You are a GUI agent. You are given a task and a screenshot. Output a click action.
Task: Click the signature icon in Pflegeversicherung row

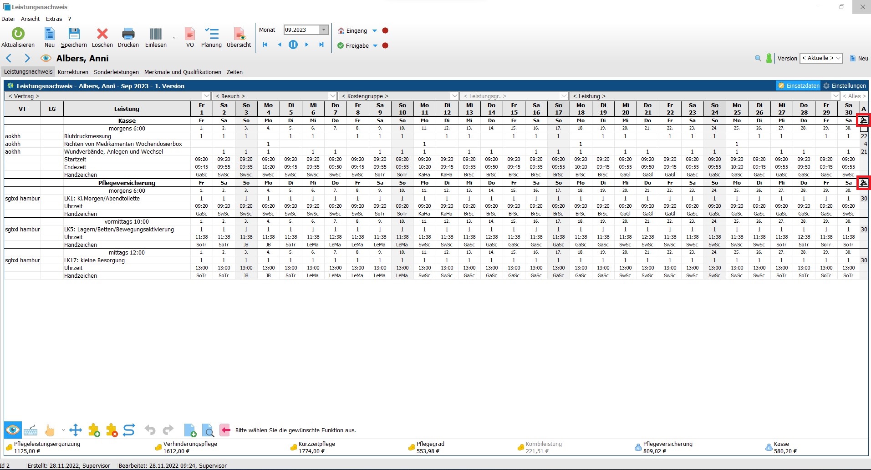[864, 183]
